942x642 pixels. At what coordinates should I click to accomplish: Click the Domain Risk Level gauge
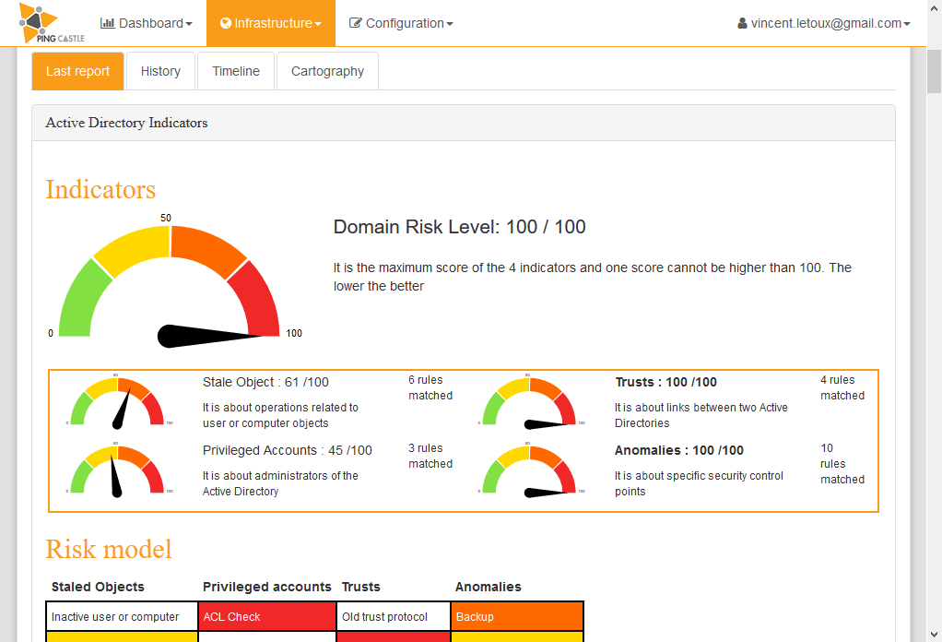tap(169, 281)
